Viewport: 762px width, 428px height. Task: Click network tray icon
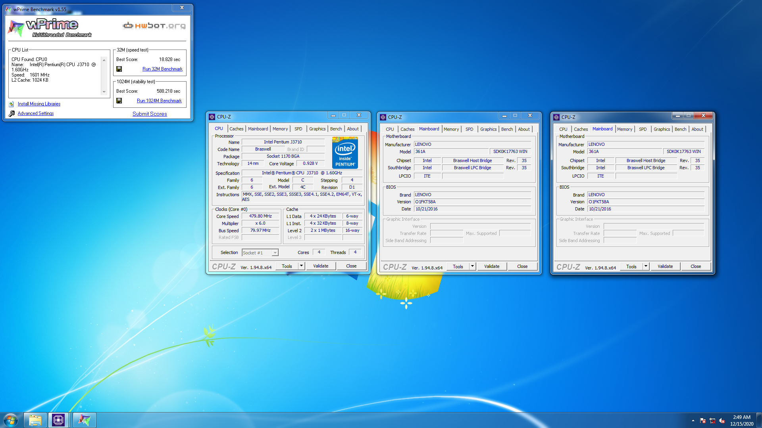point(712,420)
